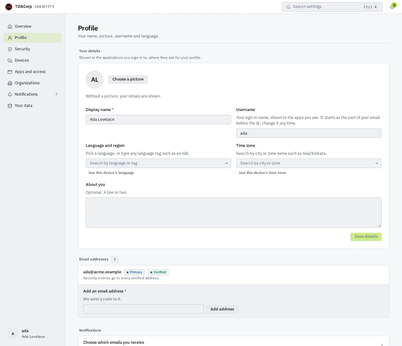
Task: Open the Language and region dropdown
Action: click(x=158, y=163)
